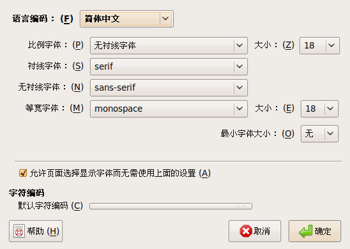Screen dimensions: 350x249
Task: Click the 帮助 (H) button
Action: click(36, 231)
